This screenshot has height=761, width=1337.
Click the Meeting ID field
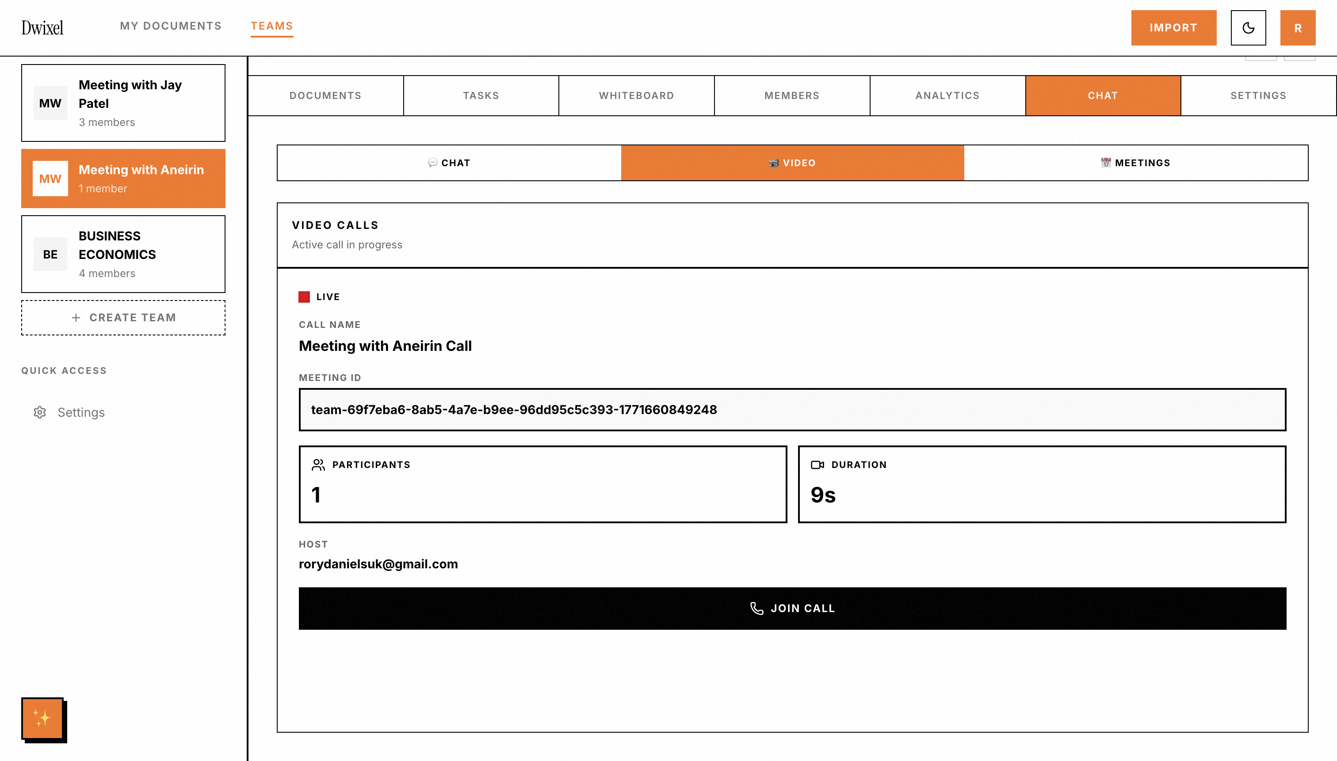[792, 410]
